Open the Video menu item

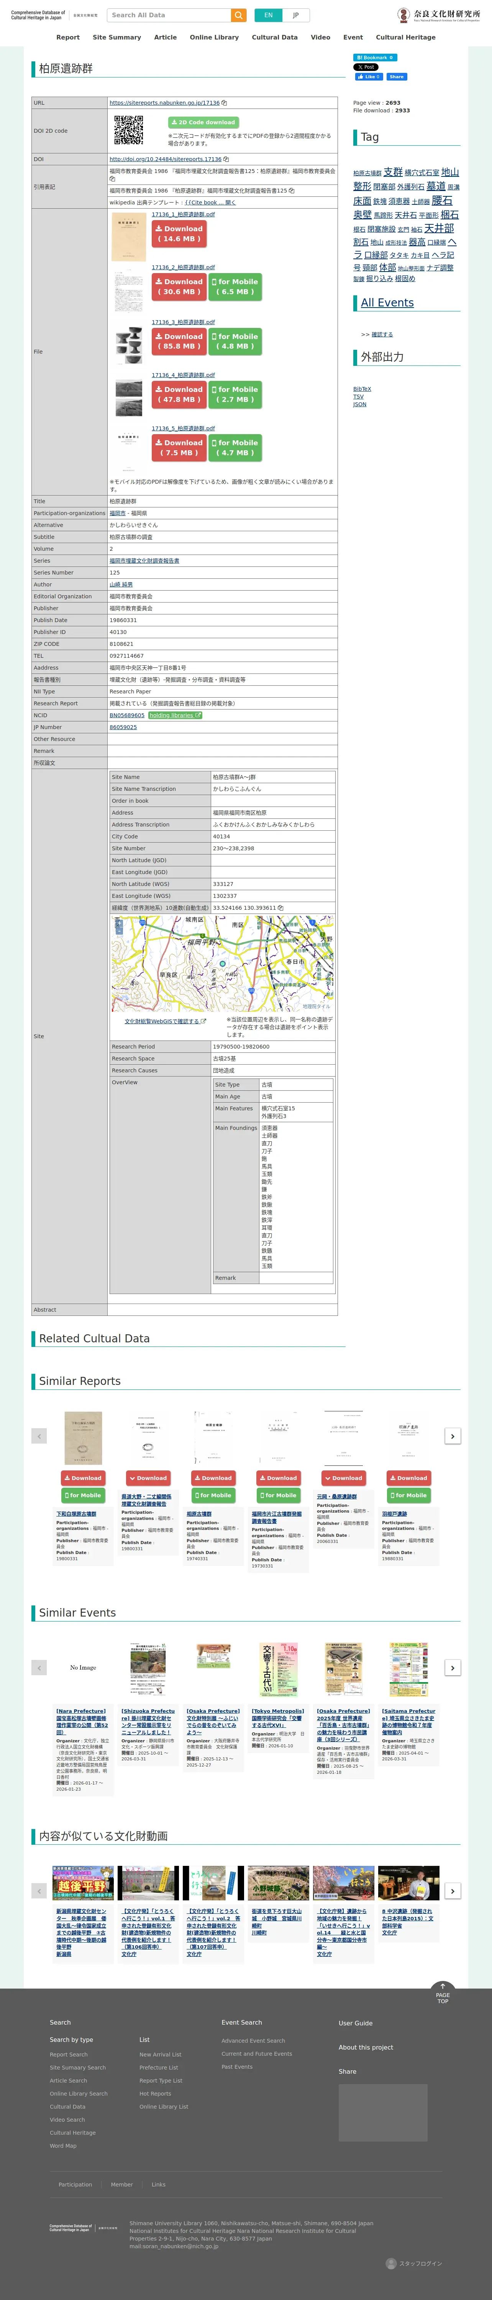coord(320,38)
